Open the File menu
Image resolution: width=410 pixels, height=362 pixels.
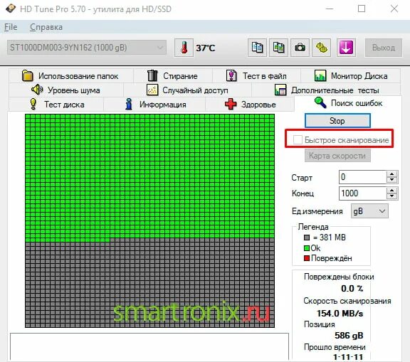tap(11, 27)
